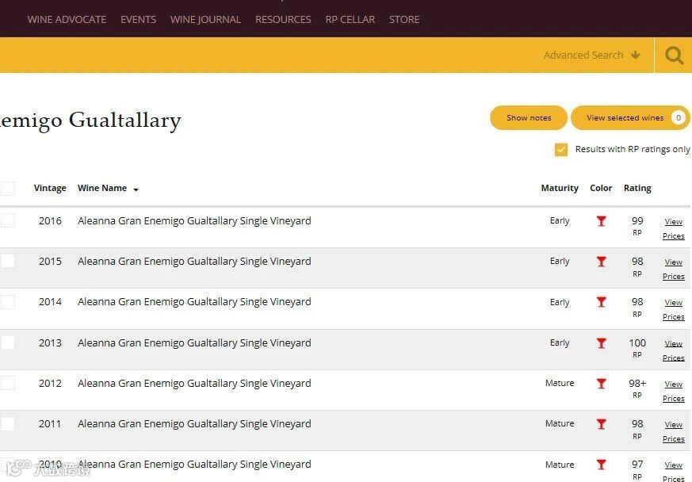Select the 2016 vintage row checkbox
This screenshot has height=482, width=692.
click(x=7, y=220)
